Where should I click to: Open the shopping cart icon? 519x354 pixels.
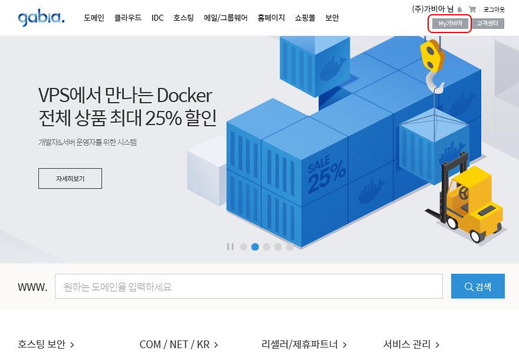472,9
